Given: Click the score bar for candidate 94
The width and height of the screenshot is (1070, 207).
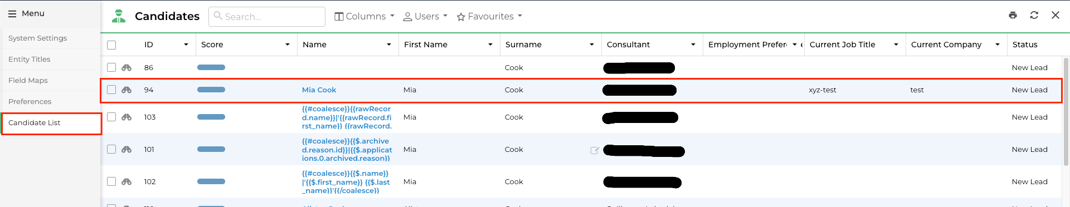Looking at the screenshot, I should point(211,90).
